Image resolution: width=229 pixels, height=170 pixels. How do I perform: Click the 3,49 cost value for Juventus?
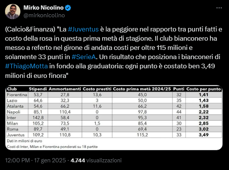coord(204,135)
